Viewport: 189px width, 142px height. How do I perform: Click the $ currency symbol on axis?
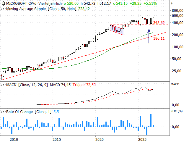coord(172,3)
